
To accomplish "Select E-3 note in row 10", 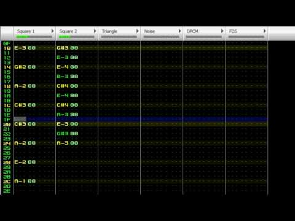I will pos(20,48).
